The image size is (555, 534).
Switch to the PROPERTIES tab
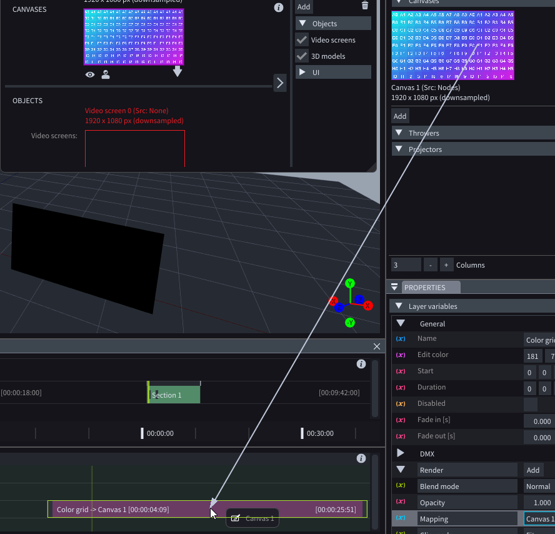pyautogui.click(x=424, y=288)
